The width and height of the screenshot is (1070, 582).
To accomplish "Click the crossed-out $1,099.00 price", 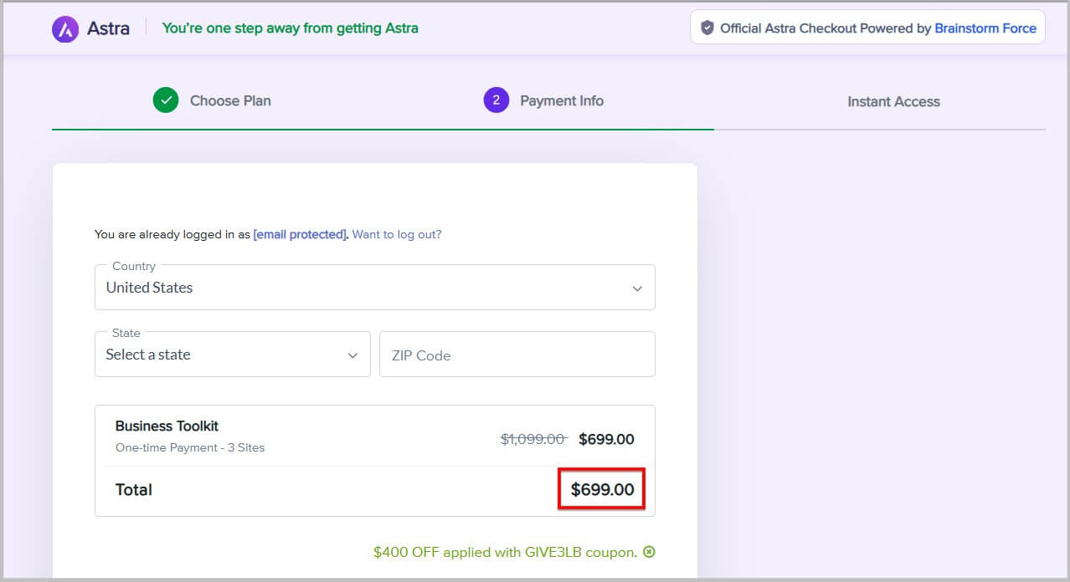I will pos(532,438).
